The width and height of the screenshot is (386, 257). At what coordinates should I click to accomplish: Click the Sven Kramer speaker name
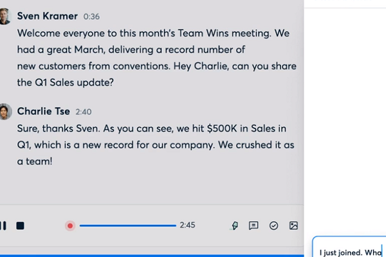pos(49,16)
